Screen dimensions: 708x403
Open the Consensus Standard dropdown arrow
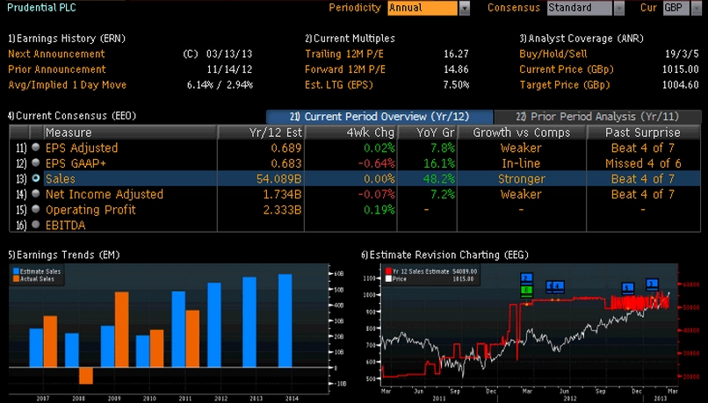click(619, 8)
